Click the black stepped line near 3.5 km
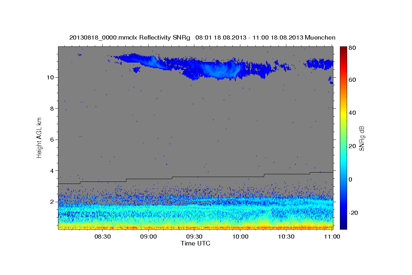 [195, 178]
